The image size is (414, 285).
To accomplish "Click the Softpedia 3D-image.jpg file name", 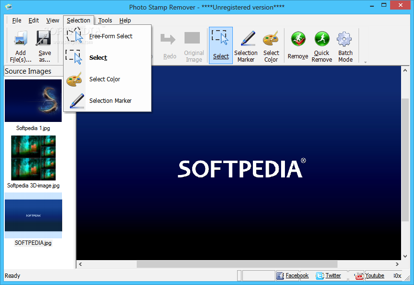I will point(33,186).
